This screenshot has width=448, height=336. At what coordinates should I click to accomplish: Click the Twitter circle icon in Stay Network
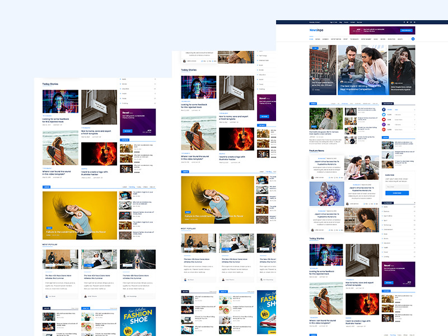coord(384,115)
